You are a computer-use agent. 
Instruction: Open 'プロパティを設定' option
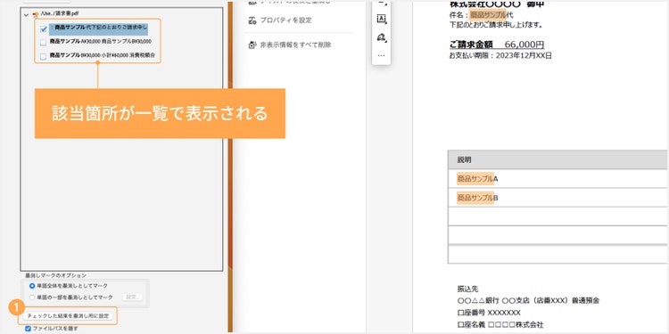point(285,20)
